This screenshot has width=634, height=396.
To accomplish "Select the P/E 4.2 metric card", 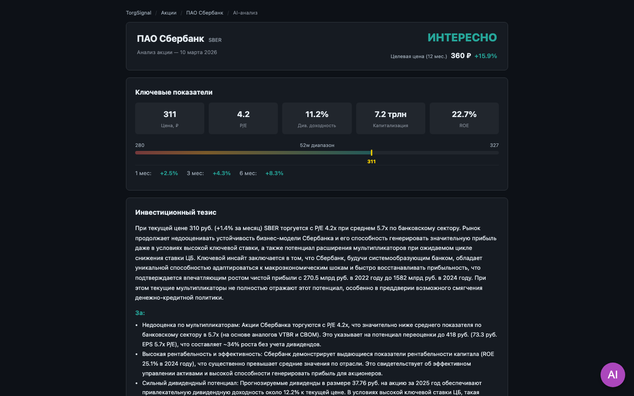I will (x=243, y=118).
